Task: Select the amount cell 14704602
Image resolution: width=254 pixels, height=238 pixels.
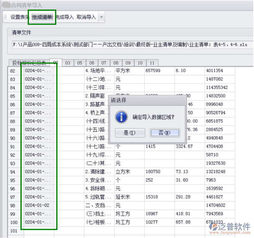Action: pos(220,205)
